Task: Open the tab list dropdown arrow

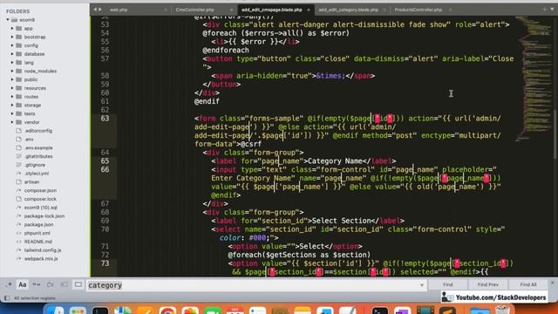Action: (552, 10)
